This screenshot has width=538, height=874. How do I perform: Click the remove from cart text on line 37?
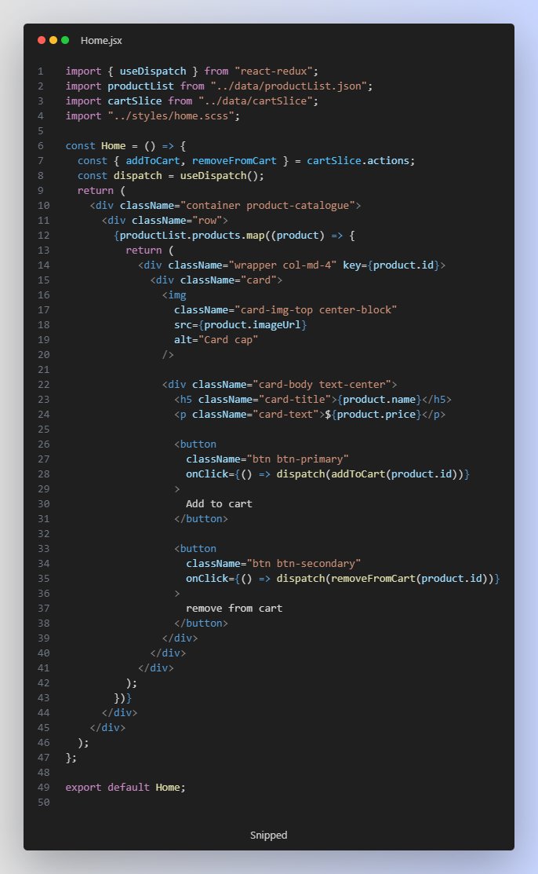[234, 608]
